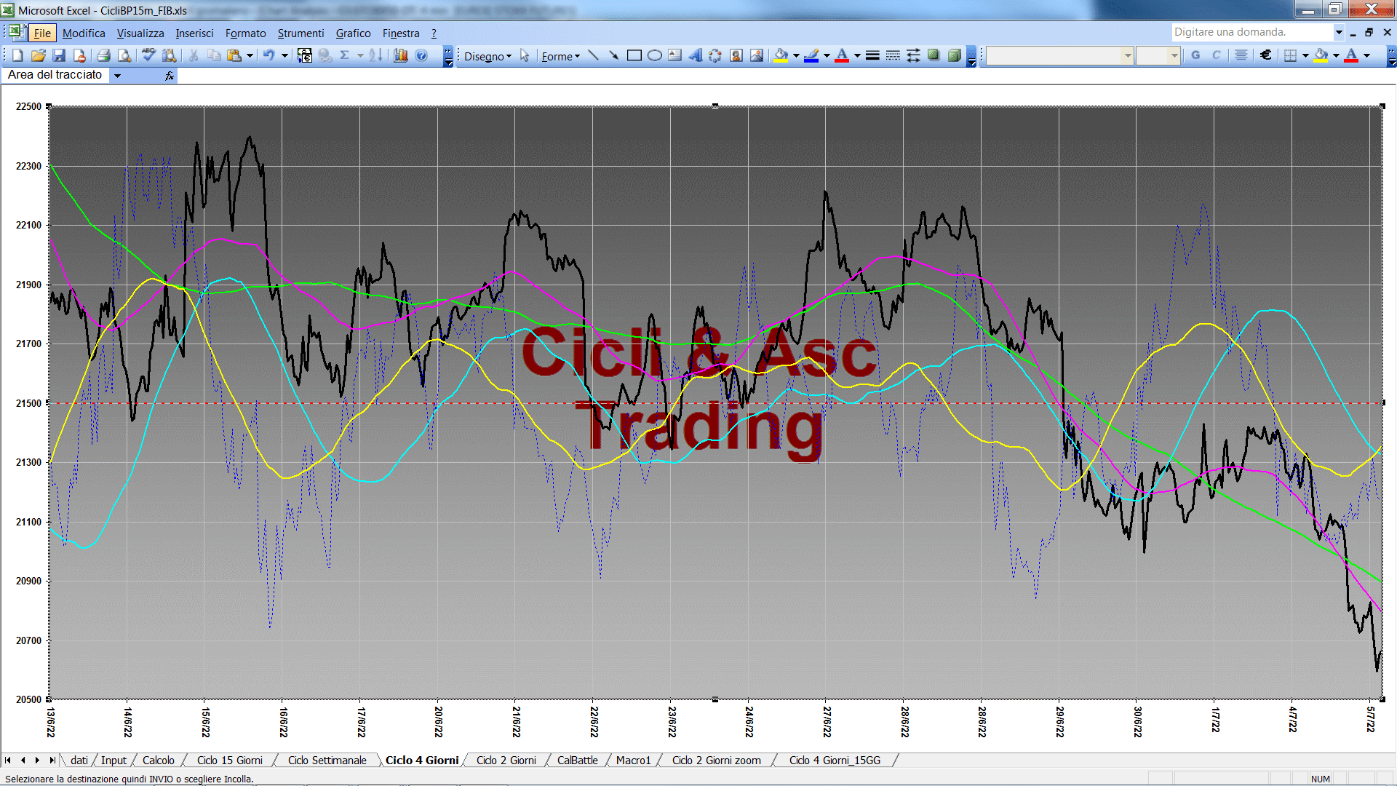The image size is (1397, 786).
Task: Open the Grafico menu
Action: coord(353,33)
